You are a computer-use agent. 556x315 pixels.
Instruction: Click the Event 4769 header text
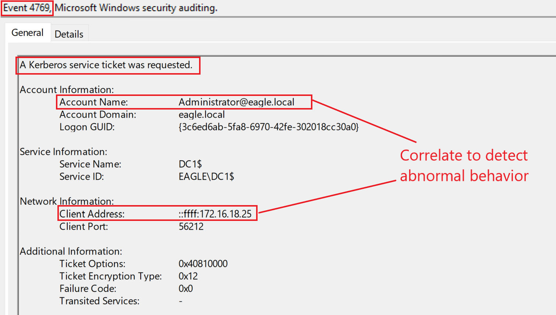(26, 8)
